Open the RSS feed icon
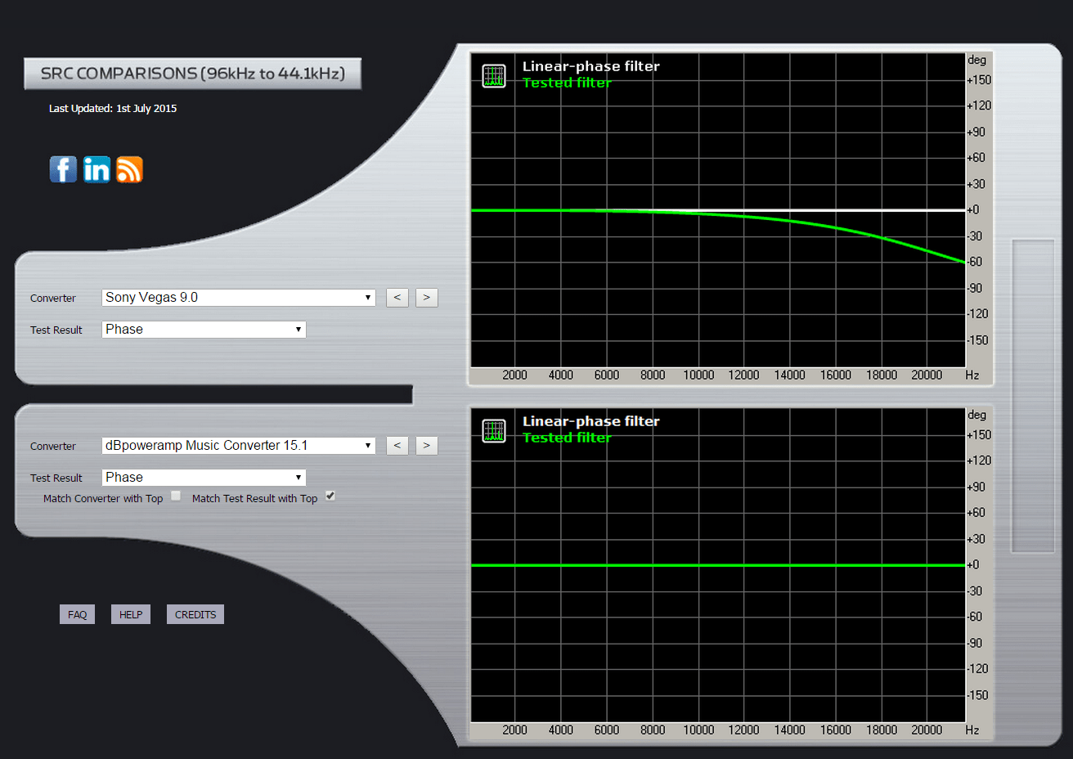Image resolution: width=1073 pixels, height=759 pixels. (x=128, y=169)
